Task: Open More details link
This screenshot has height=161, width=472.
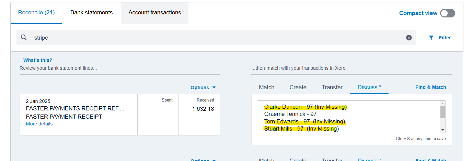Action: coord(39,124)
